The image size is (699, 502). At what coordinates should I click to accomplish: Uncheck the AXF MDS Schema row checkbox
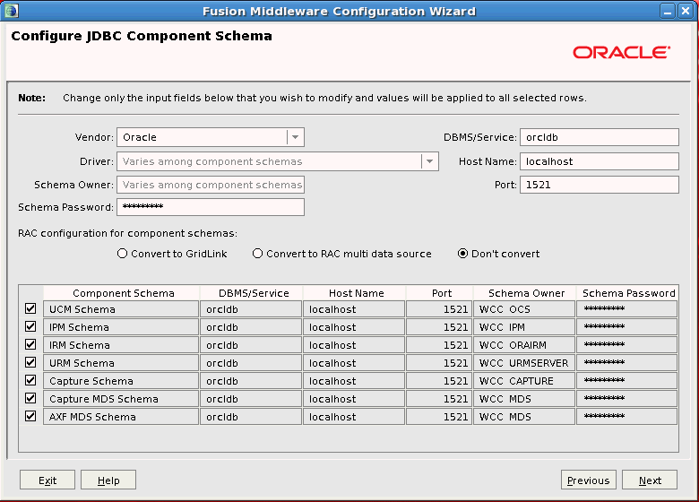pos(30,416)
